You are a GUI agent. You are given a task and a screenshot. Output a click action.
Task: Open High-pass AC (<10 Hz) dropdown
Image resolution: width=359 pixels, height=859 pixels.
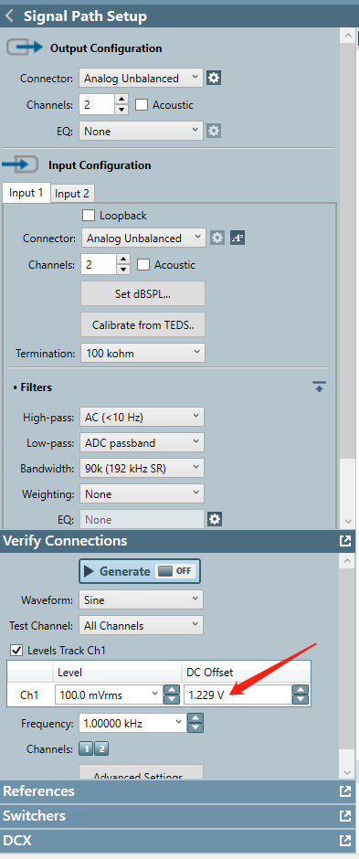click(142, 417)
